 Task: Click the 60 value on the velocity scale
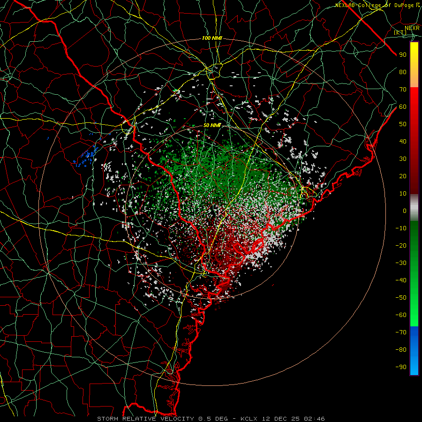pos(403,106)
